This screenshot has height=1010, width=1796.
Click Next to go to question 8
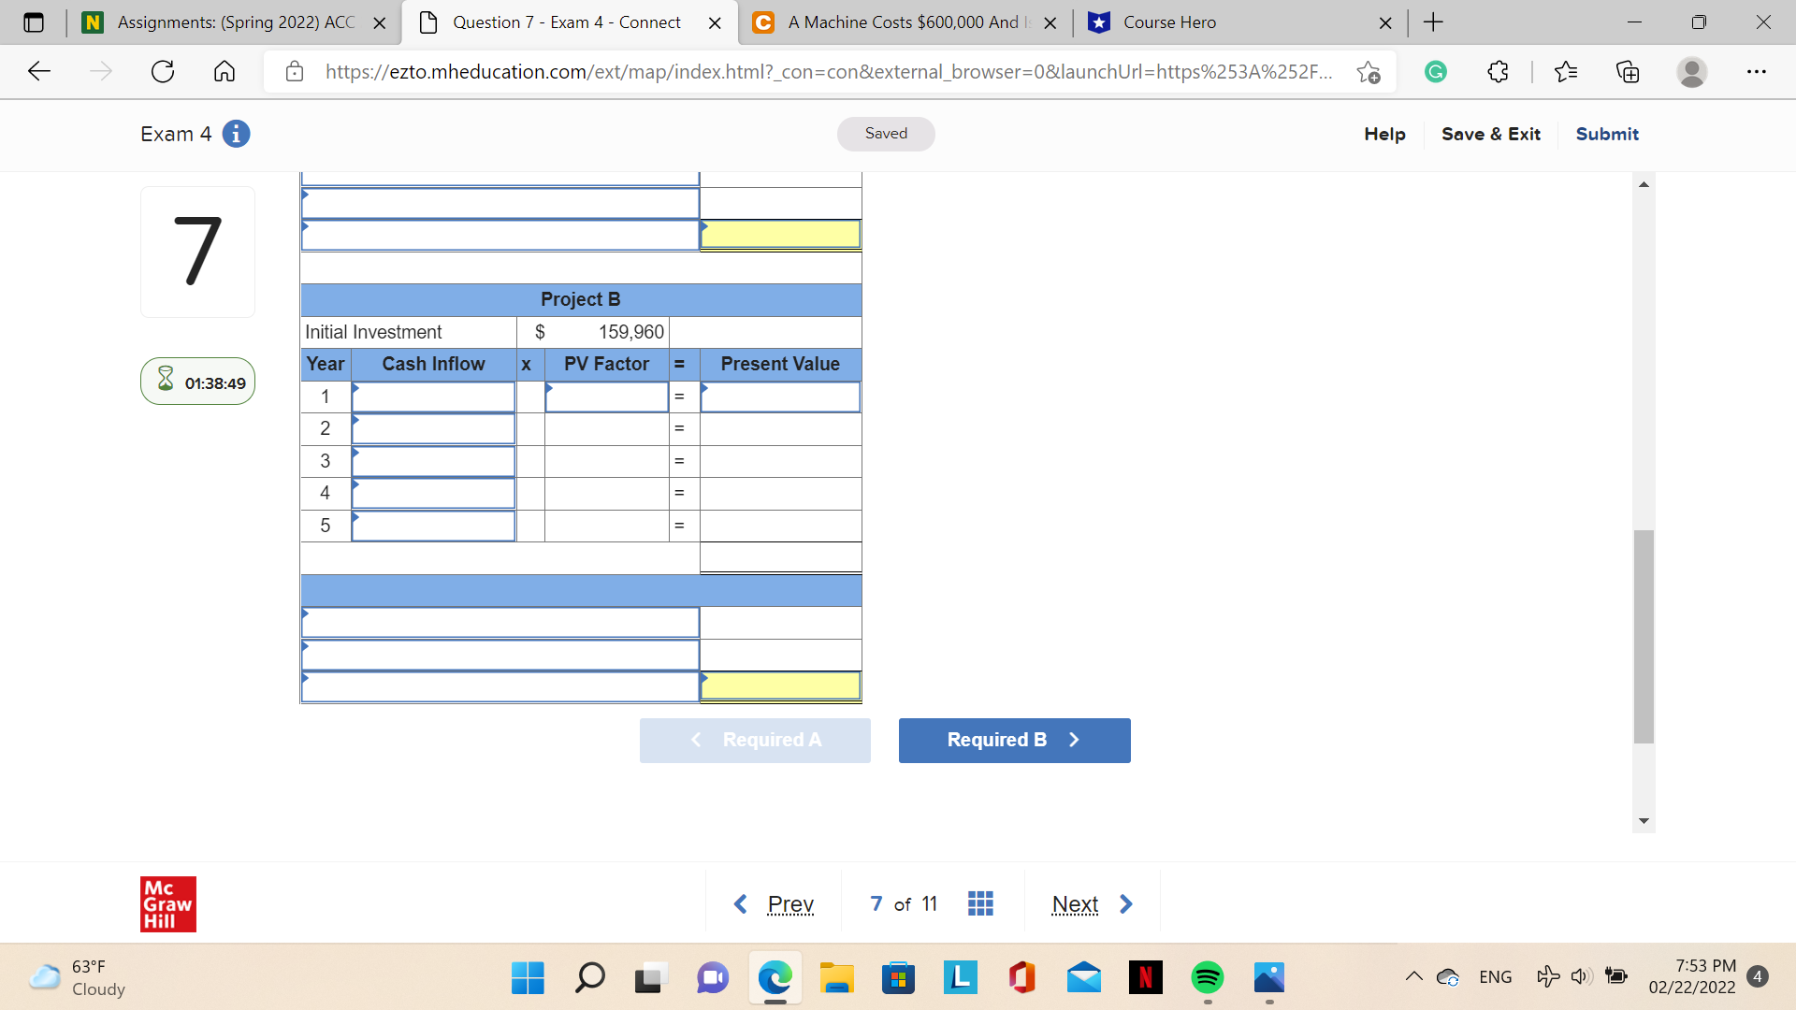[1075, 903]
